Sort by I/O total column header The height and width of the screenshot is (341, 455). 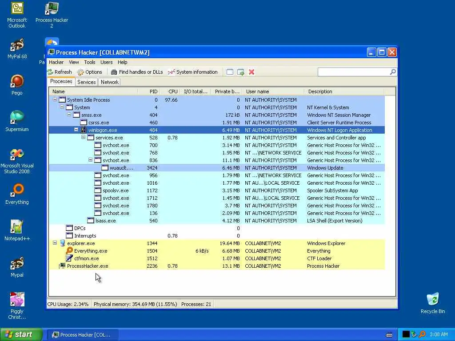196,91
